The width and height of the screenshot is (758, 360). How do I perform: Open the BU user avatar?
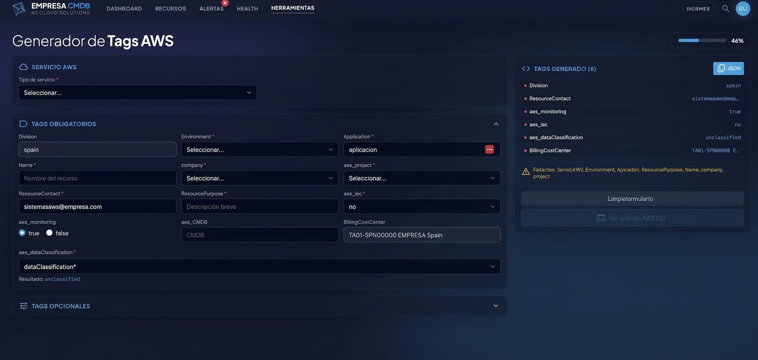click(x=743, y=9)
